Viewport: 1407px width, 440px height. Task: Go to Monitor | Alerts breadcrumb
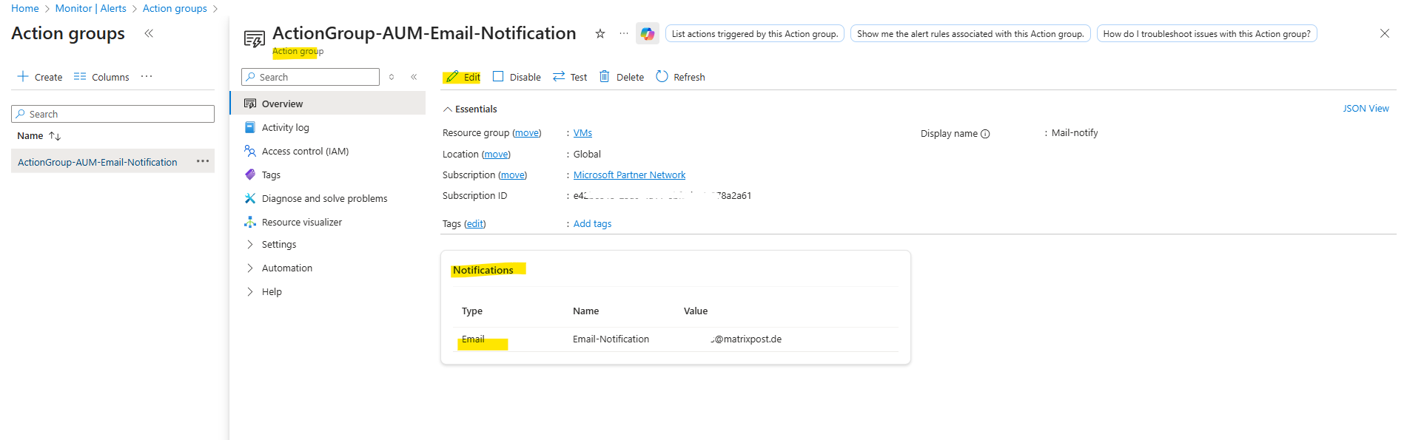pos(91,8)
